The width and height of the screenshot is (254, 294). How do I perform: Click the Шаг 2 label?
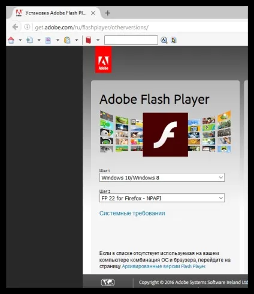105,191
